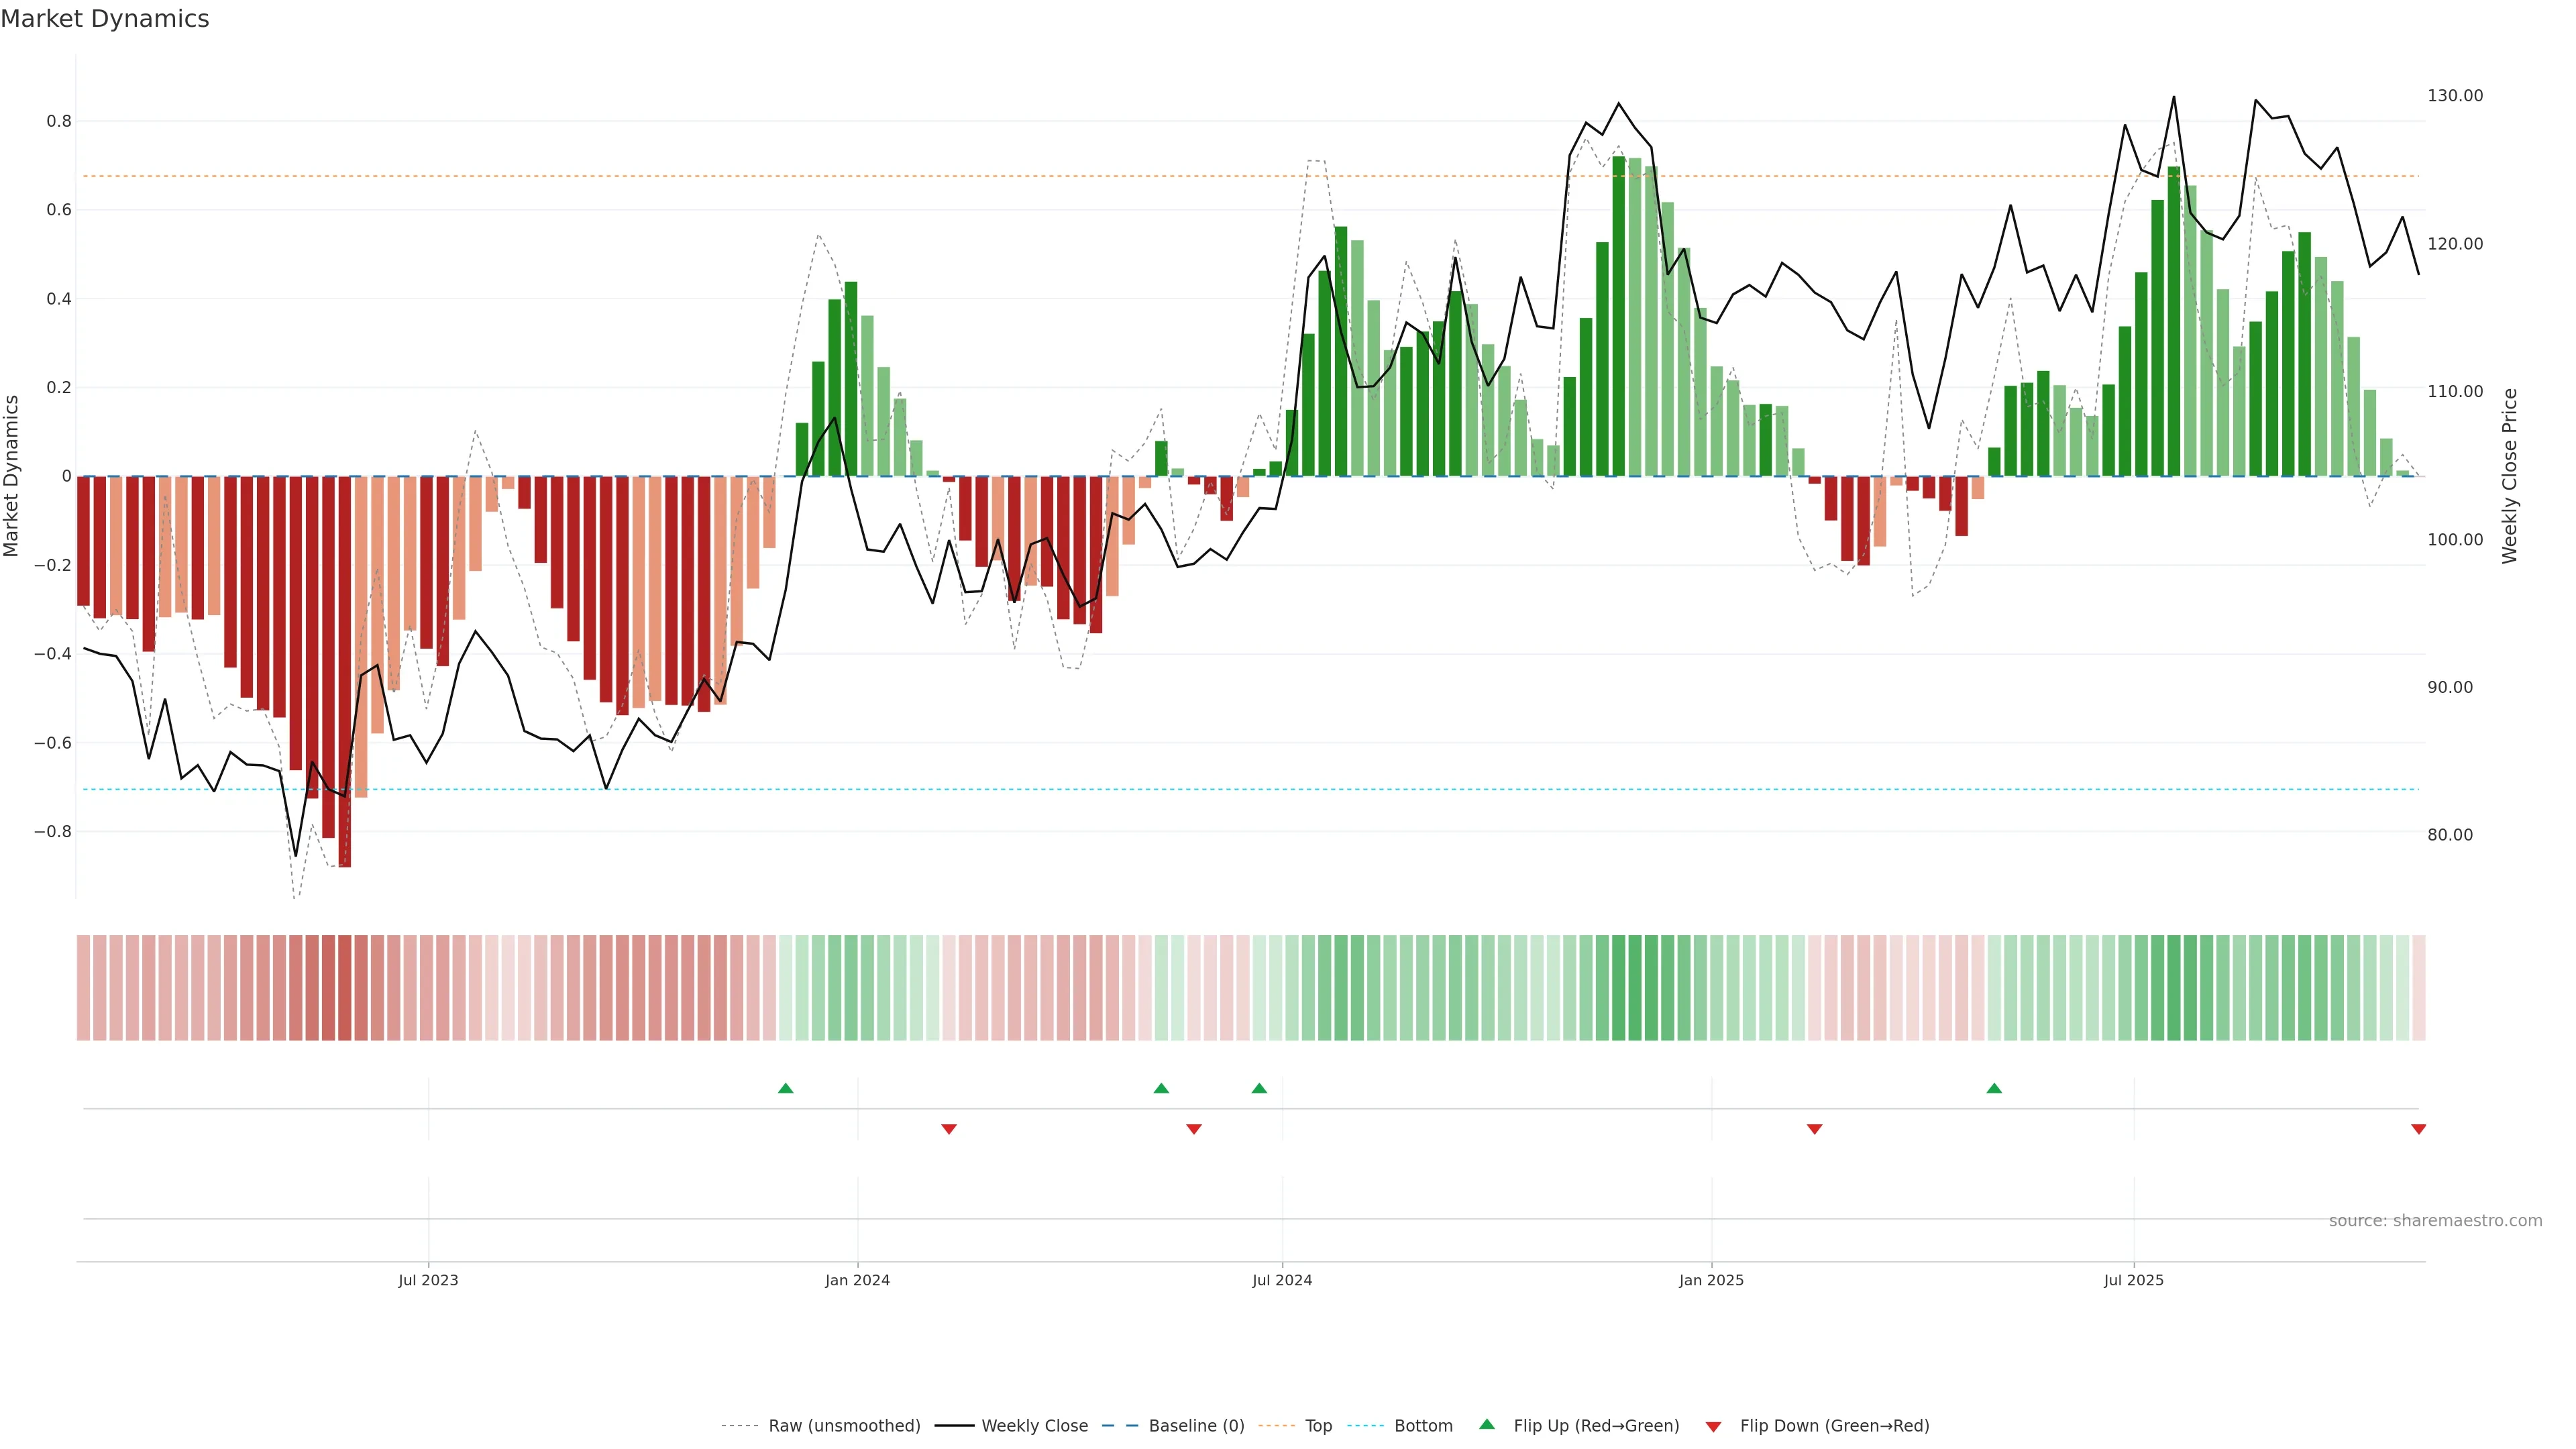Toggle the Top threshold legend entry

click(x=1318, y=1426)
